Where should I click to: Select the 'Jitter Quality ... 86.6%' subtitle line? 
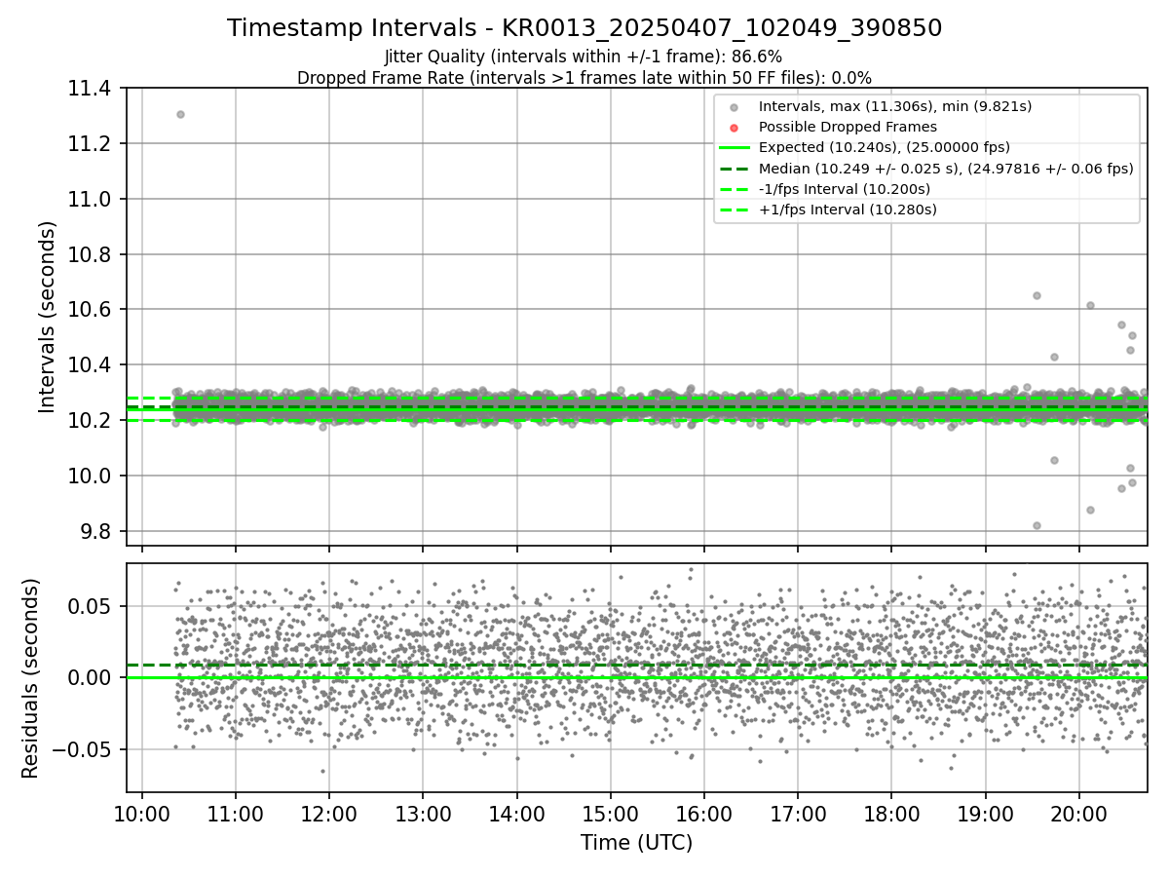coord(584,57)
